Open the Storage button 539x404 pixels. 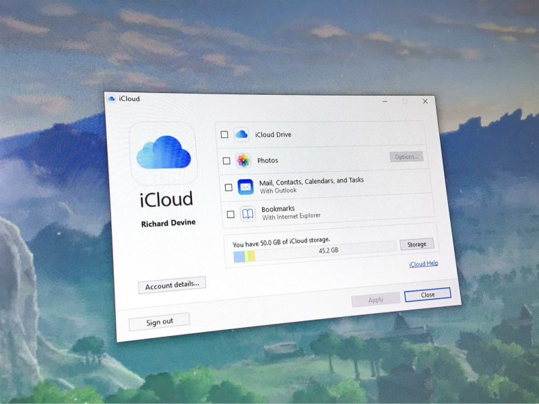[x=416, y=244]
